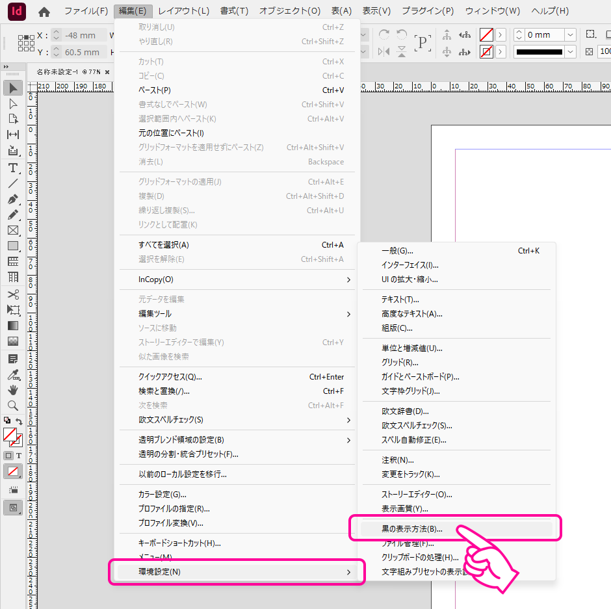The height and width of the screenshot is (609, 611).
Task: Click the fill swatch in control bar
Action: 486,34
